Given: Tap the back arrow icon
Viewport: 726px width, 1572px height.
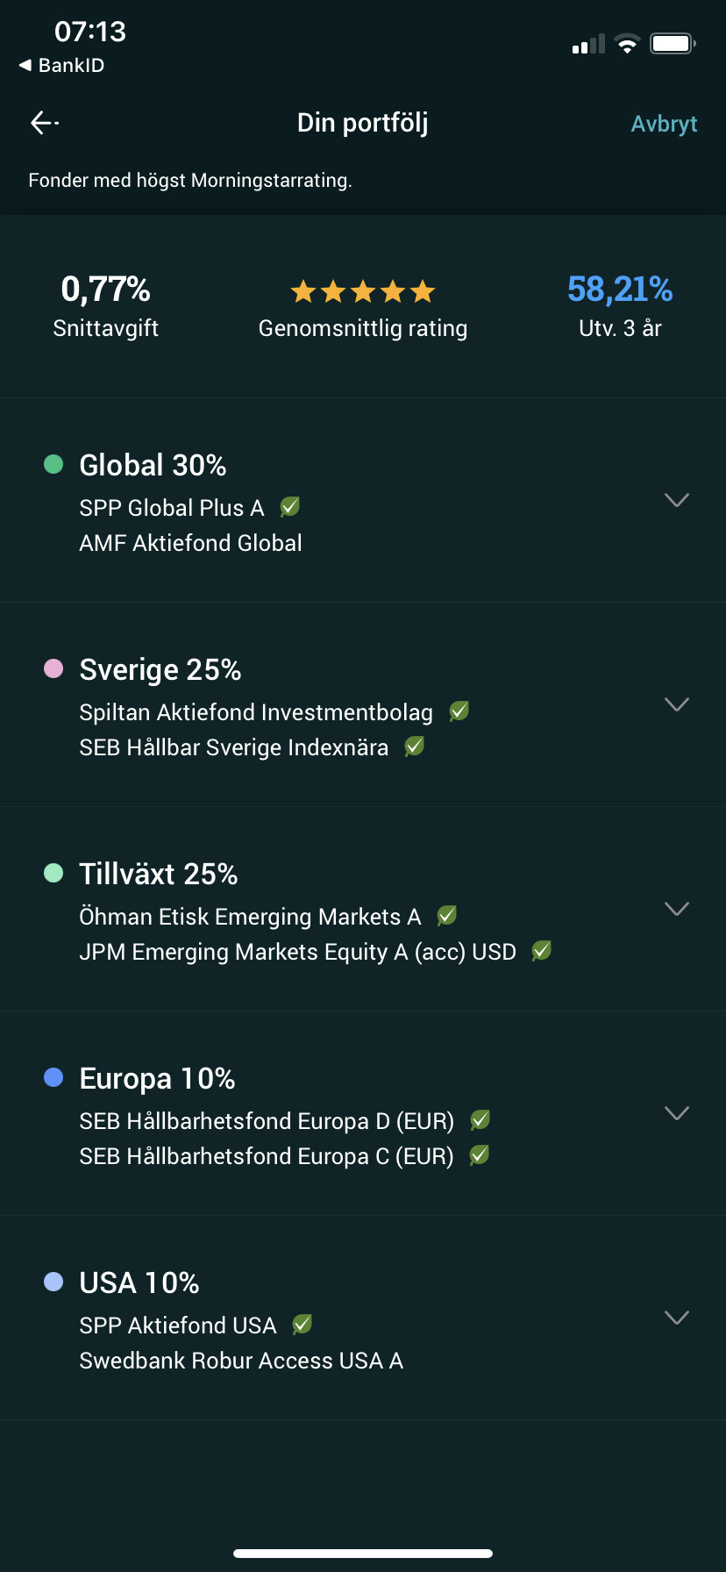Looking at the screenshot, I should click(x=44, y=123).
